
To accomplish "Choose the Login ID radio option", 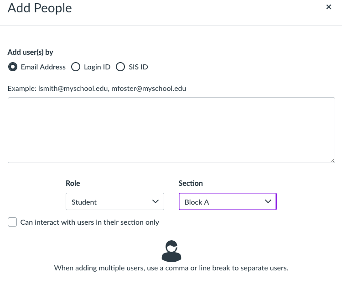I will coord(76,67).
